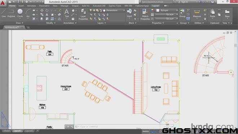Toggle PAPER space in status bar
The width and height of the screenshot is (238, 134).
point(146,131)
